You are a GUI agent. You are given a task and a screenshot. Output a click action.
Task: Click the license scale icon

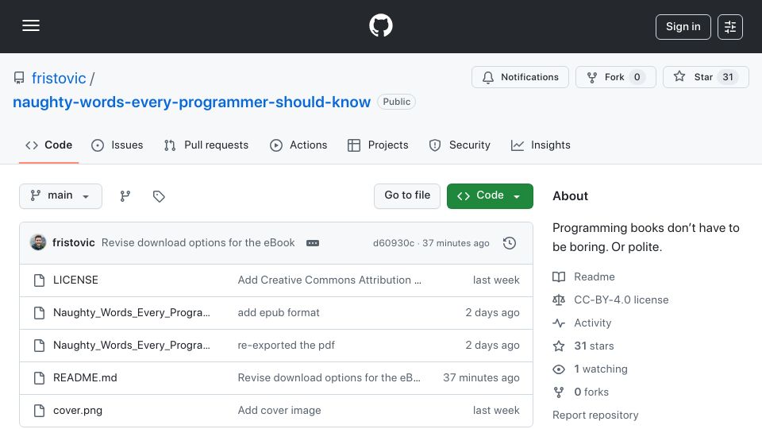pyautogui.click(x=559, y=300)
